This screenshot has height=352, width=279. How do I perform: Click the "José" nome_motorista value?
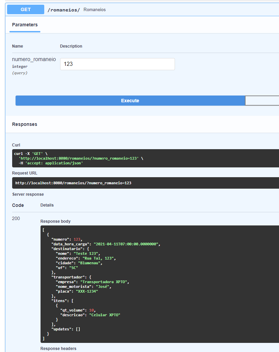(x=103, y=287)
